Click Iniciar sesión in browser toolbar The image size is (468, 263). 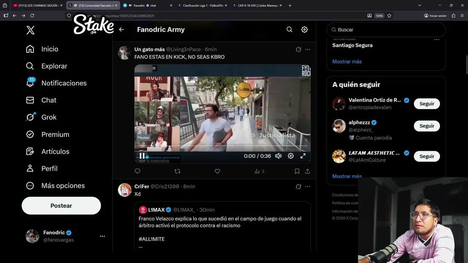435,16
